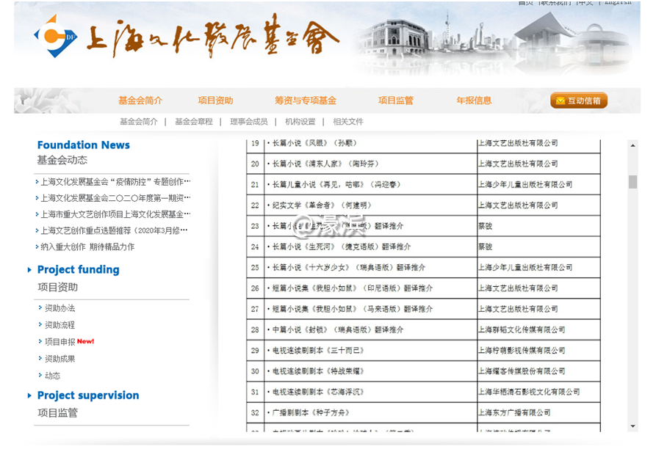The height and width of the screenshot is (449, 656).
Task: Click the 机构设置 submenu link
Action: tap(300, 122)
